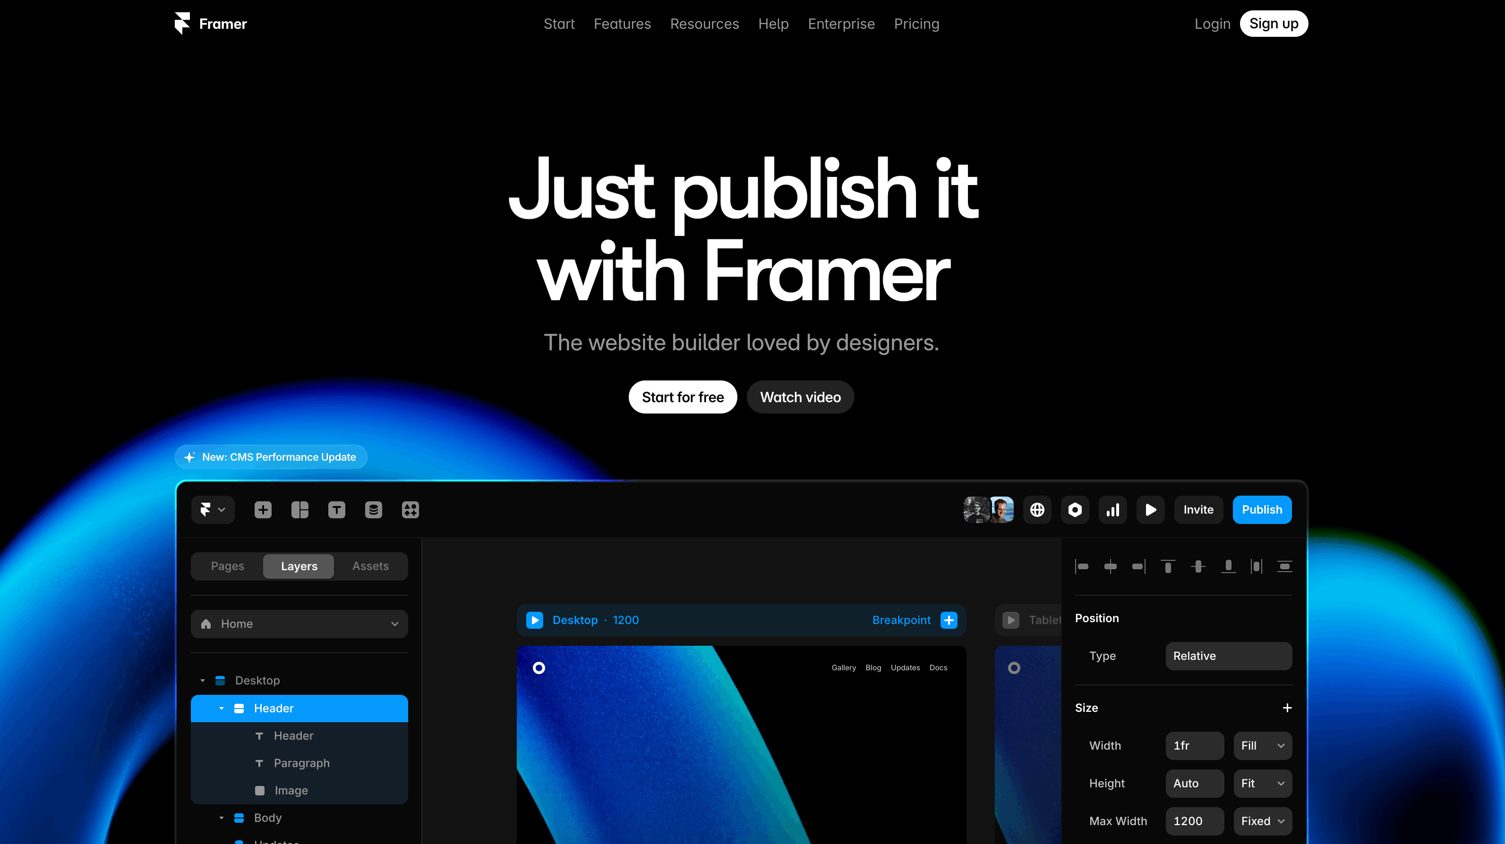Click the Width 1fr input field
The image size is (1505, 844).
click(x=1194, y=745)
